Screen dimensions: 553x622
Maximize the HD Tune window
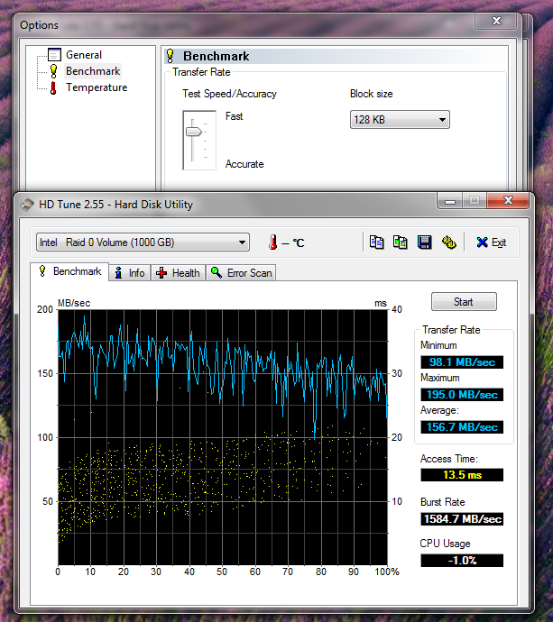pyautogui.click(x=475, y=202)
